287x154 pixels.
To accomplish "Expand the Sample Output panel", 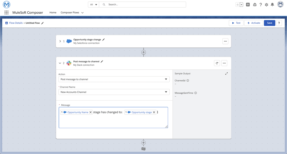I will (x=227, y=73).
